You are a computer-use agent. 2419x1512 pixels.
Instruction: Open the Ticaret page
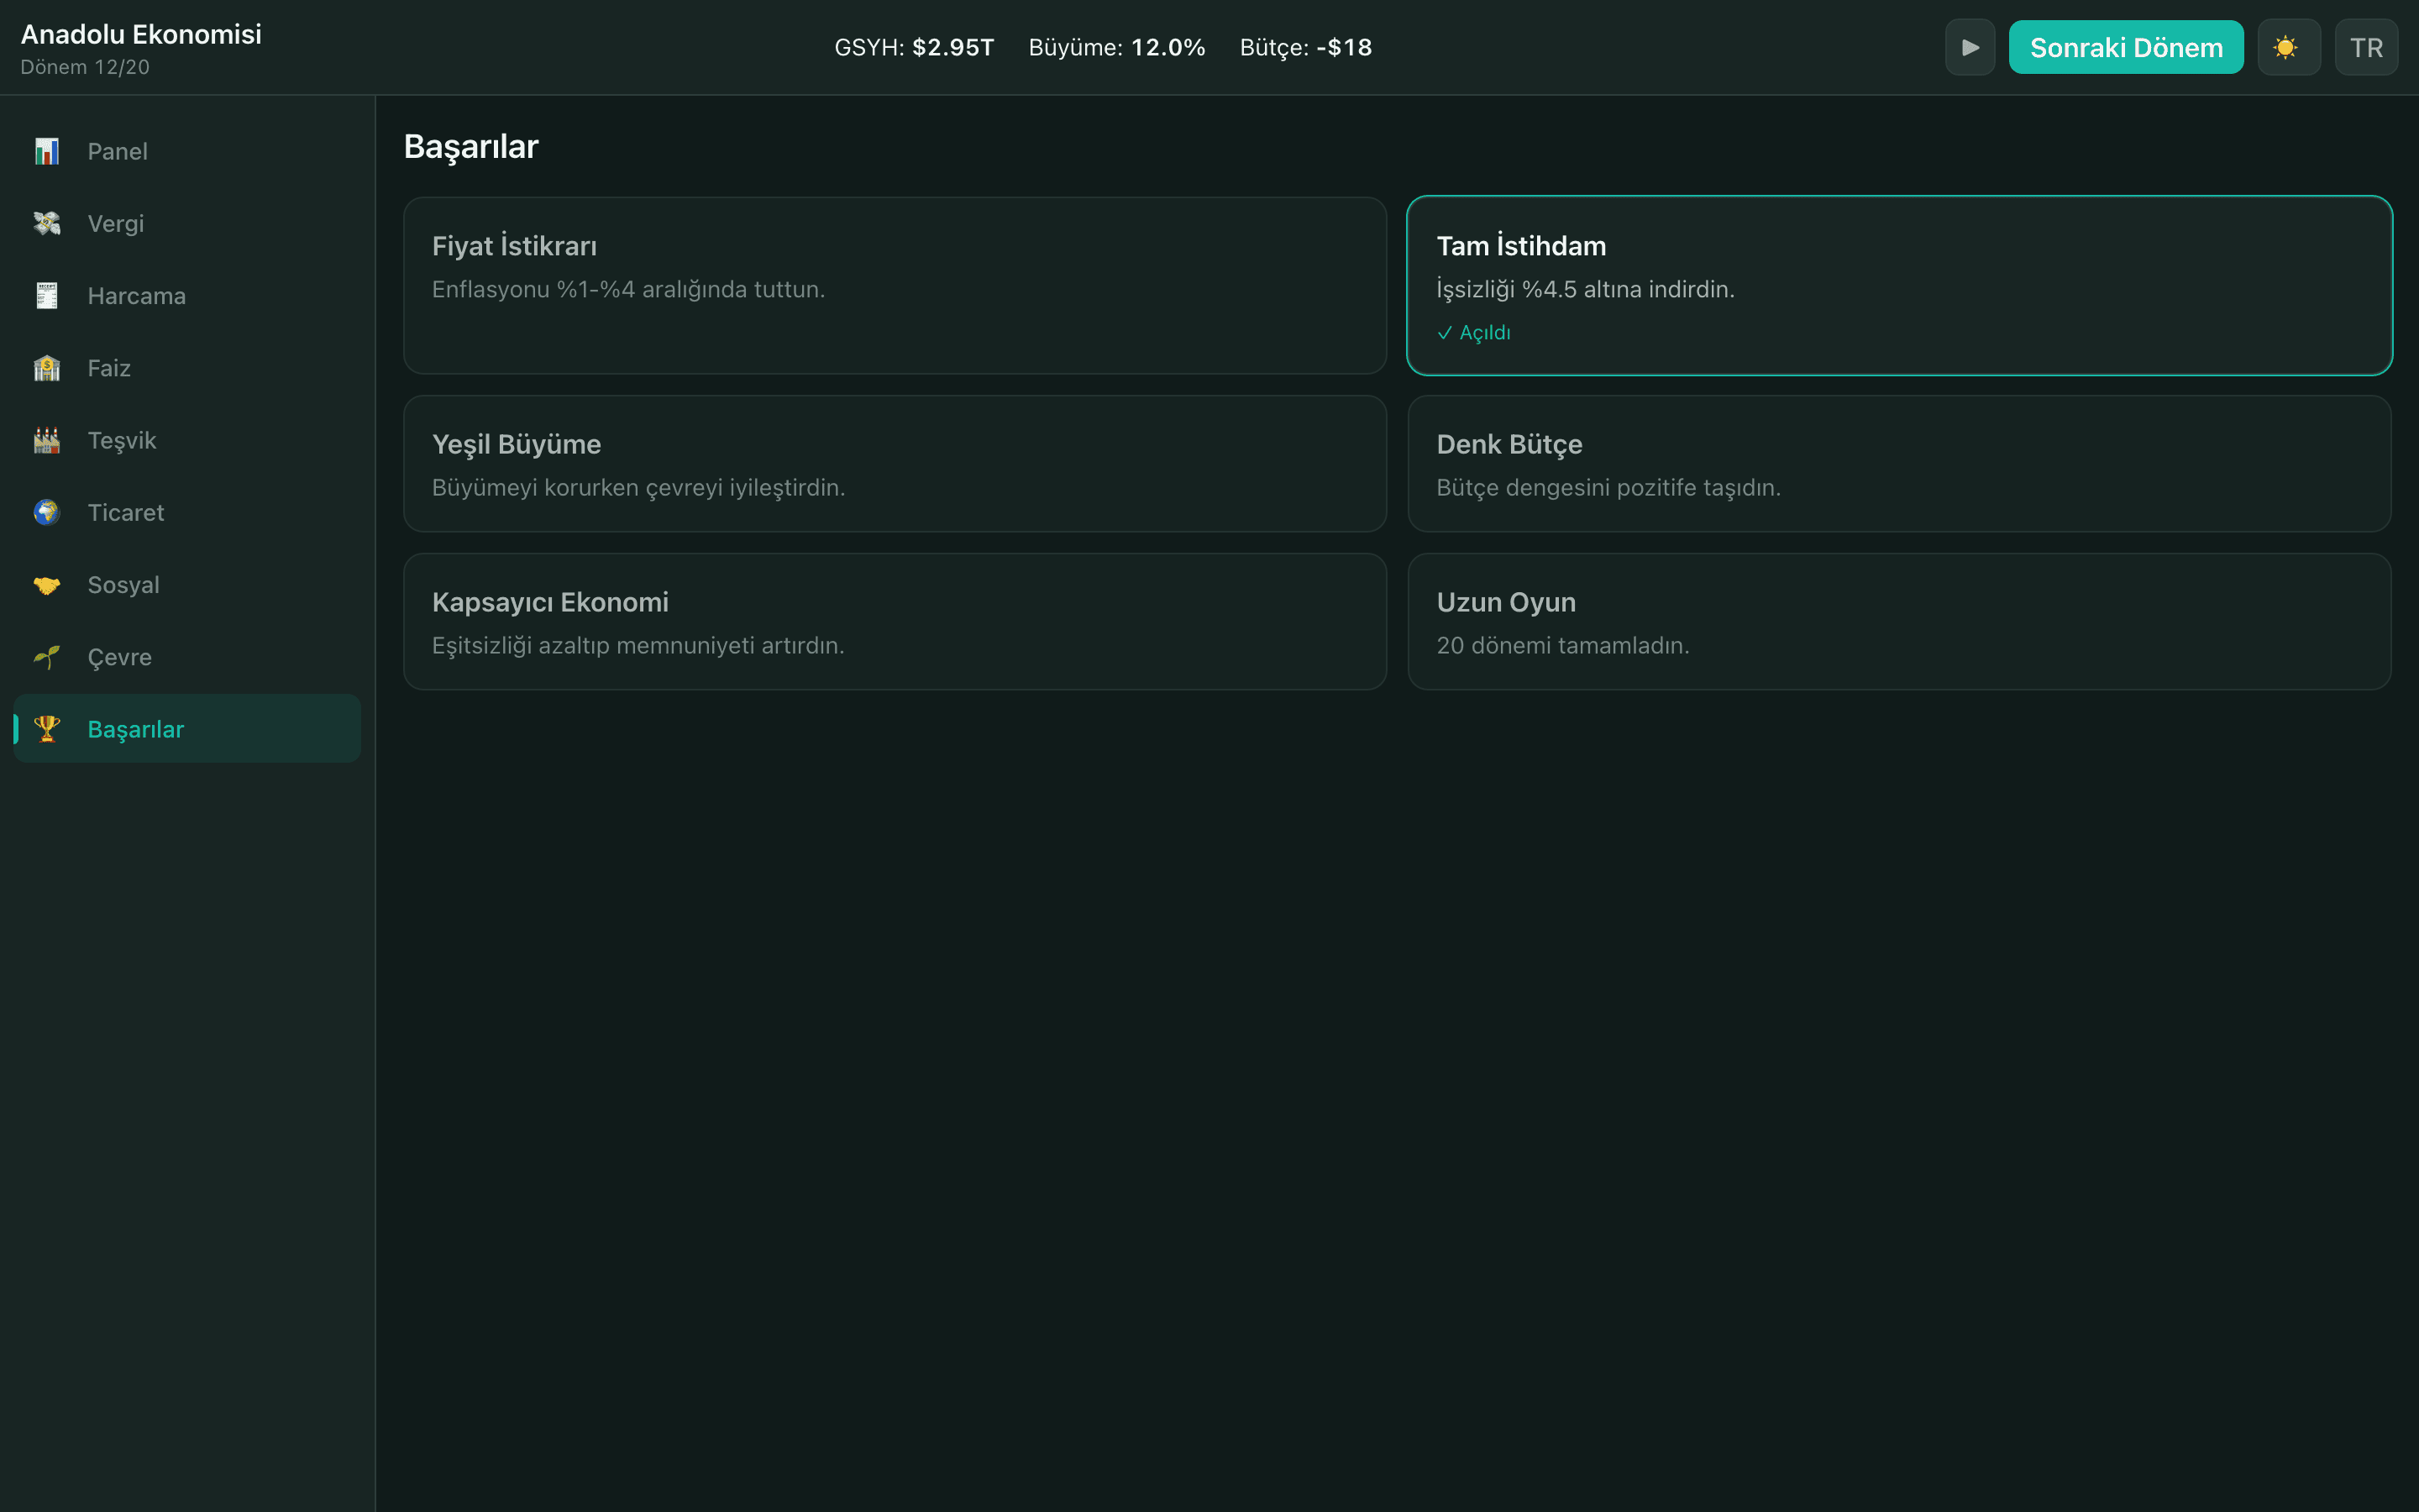[x=187, y=512]
